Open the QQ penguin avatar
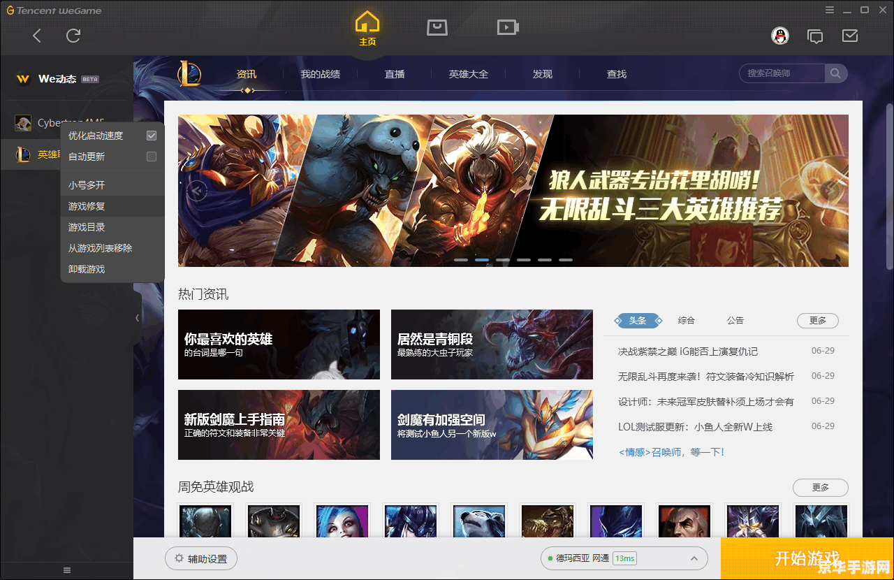 pos(780,36)
